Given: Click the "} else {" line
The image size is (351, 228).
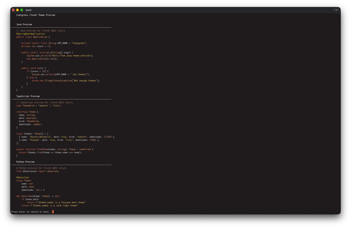Looking at the screenshot, I should (32, 78).
